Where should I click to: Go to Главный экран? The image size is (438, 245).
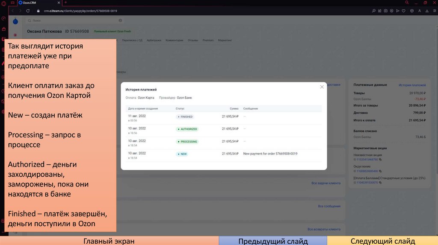pyautogui.click(x=109, y=241)
